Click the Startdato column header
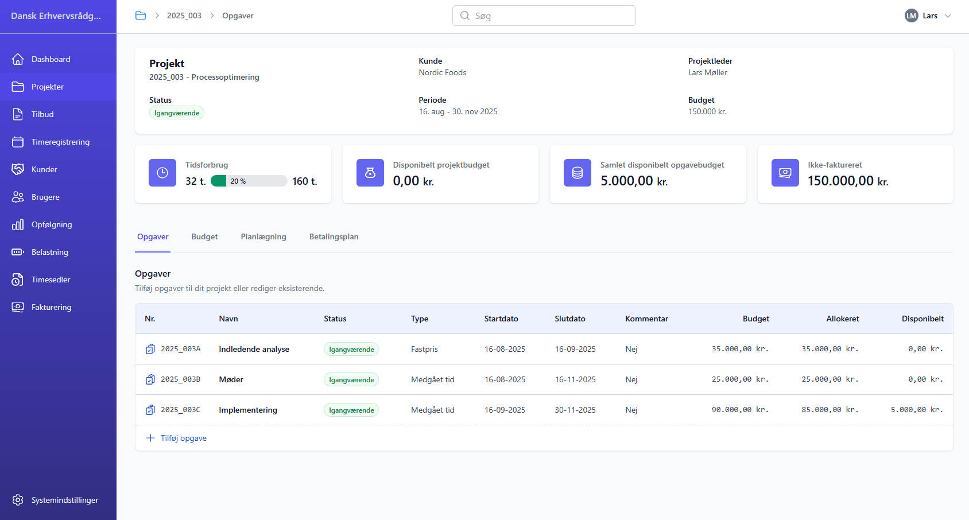969x520 pixels. pos(501,319)
